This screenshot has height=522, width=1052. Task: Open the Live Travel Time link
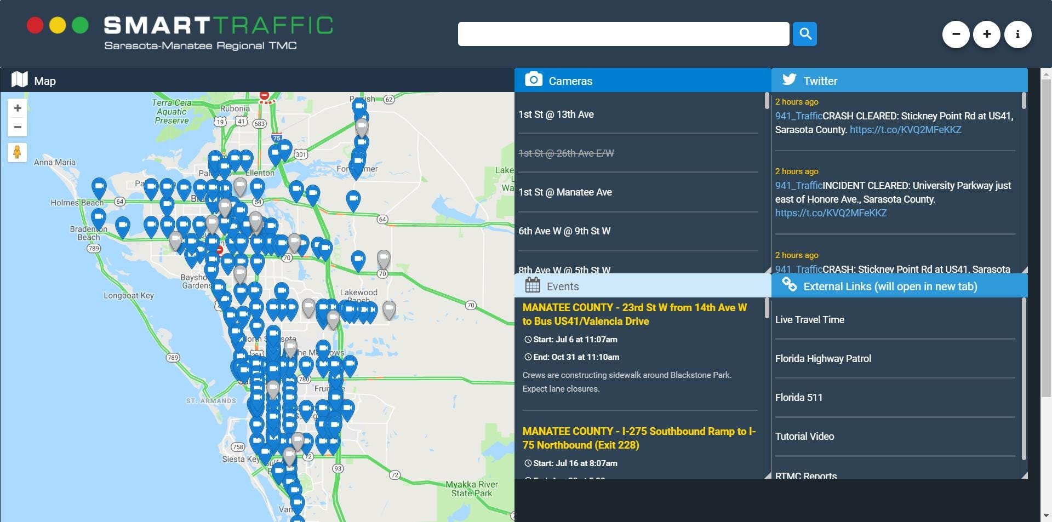coord(809,319)
